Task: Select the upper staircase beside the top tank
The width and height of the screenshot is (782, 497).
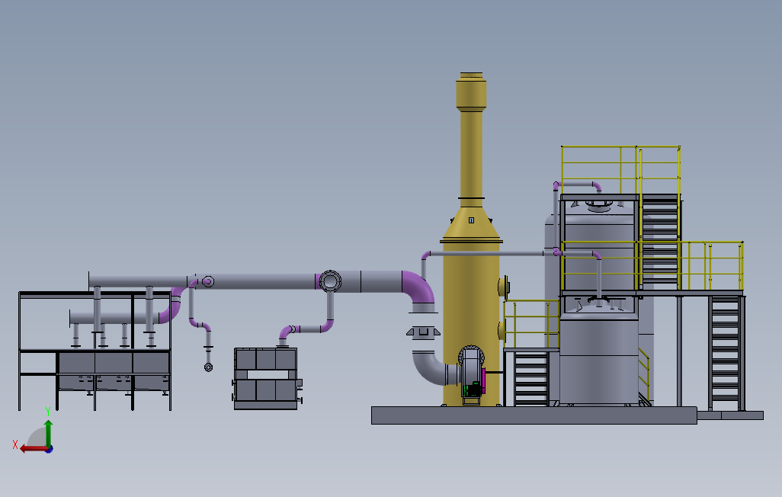Action: [660, 242]
